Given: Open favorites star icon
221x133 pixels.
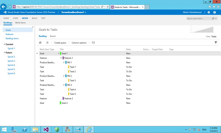Looking at the screenshot, I should (214, 7).
